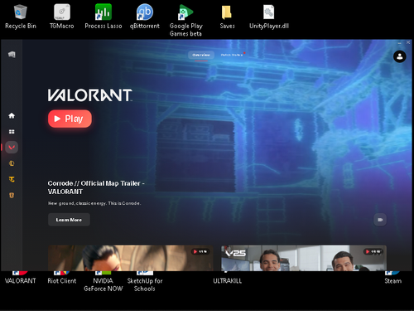This screenshot has width=414, height=311.
Task: Open the Corrode Official Map Trailer title
Action: (x=96, y=187)
